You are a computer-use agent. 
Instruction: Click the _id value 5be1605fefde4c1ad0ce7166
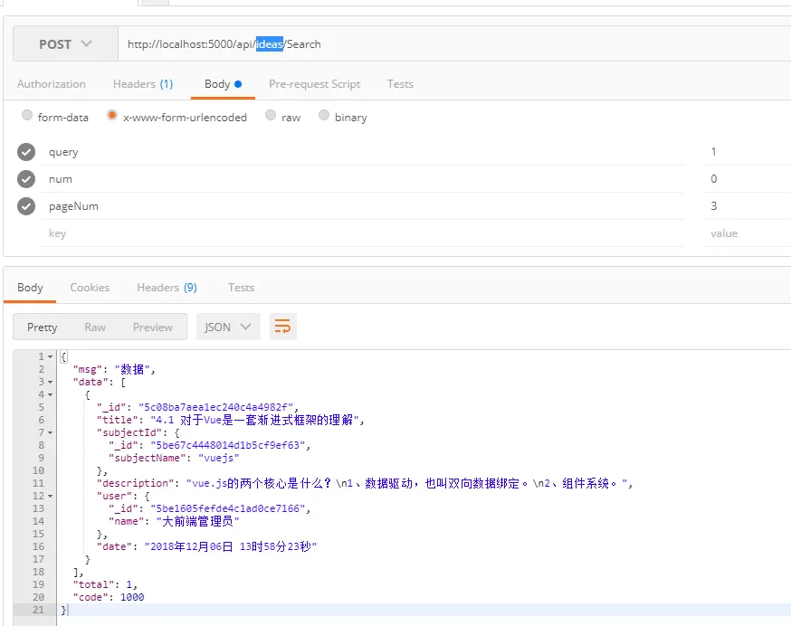point(227,508)
